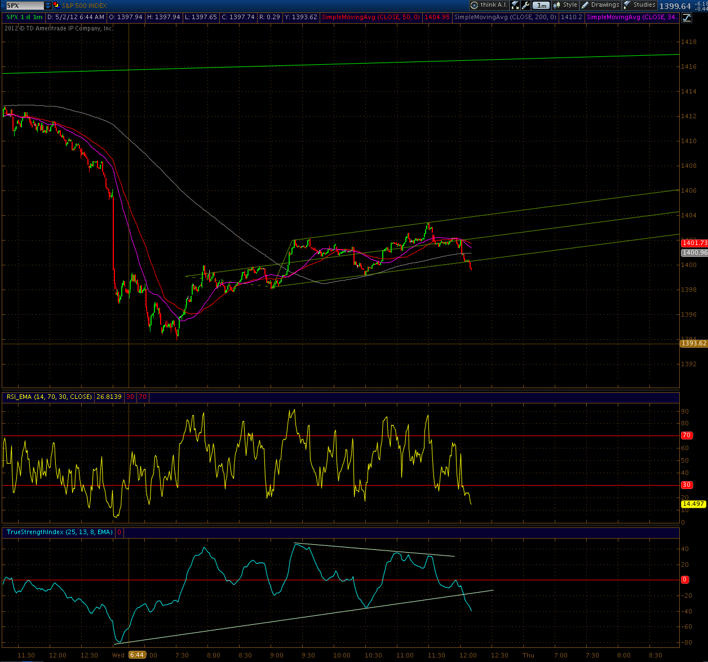The height and width of the screenshot is (662, 708).
Task: Click the range value 'R: 0.29'
Action: coord(269,17)
